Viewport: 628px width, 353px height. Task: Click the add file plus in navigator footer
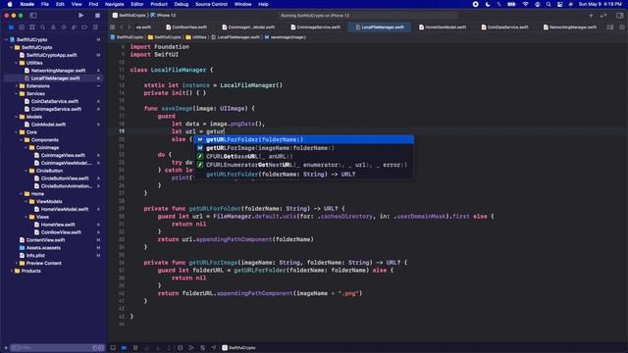coord(6,348)
